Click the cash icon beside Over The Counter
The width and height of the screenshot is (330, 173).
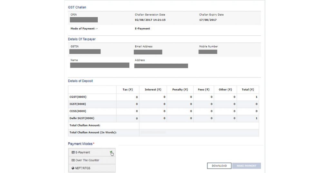coord(73,160)
